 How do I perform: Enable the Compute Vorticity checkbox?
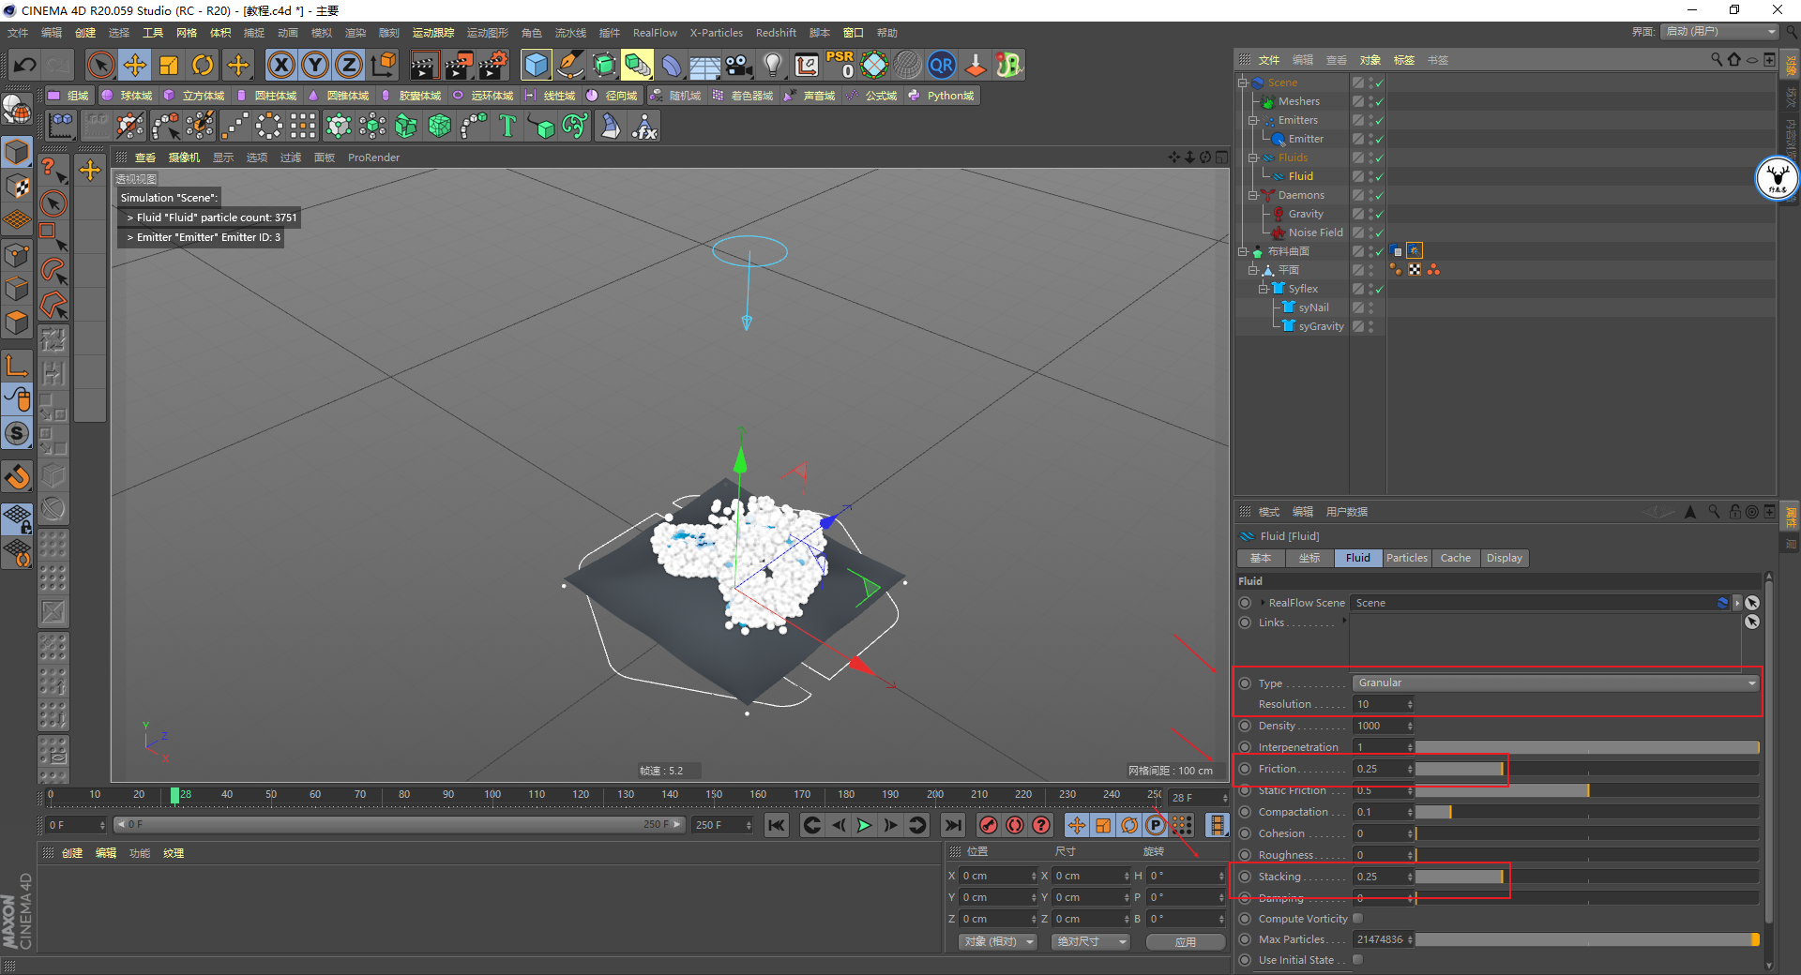(x=1357, y=919)
